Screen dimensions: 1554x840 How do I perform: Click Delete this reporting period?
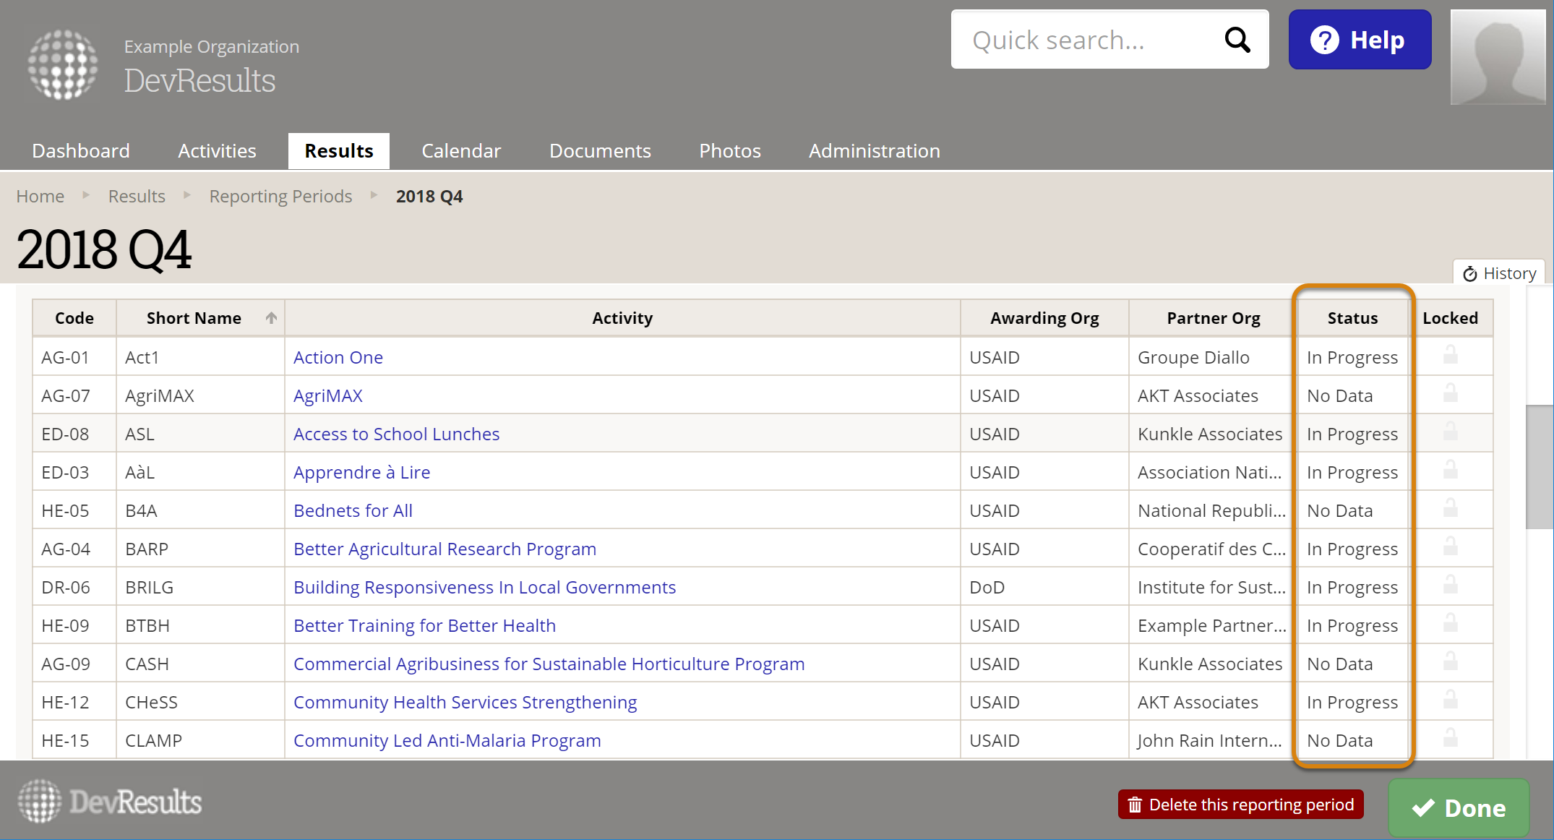coord(1240,805)
